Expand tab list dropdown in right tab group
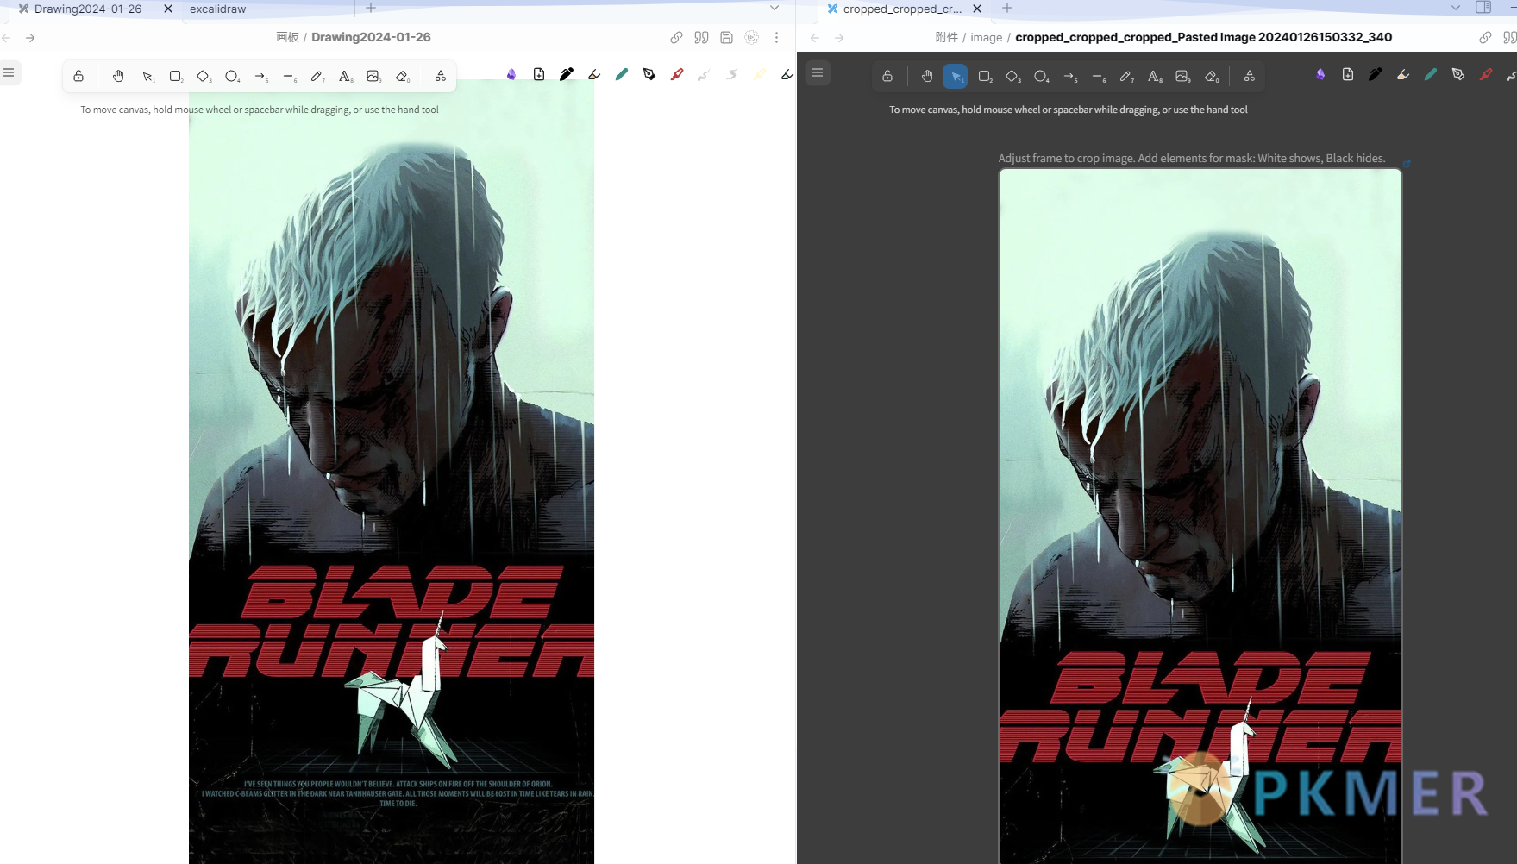 [1456, 8]
